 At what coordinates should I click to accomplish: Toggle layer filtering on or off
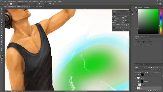tap(162, 67)
